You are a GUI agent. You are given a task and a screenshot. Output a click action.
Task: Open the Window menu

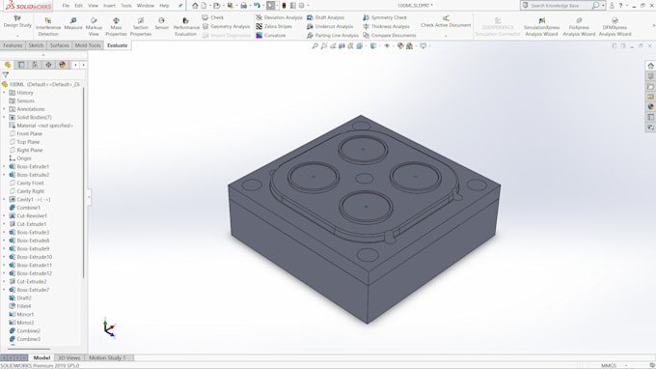(x=145, y=6)
